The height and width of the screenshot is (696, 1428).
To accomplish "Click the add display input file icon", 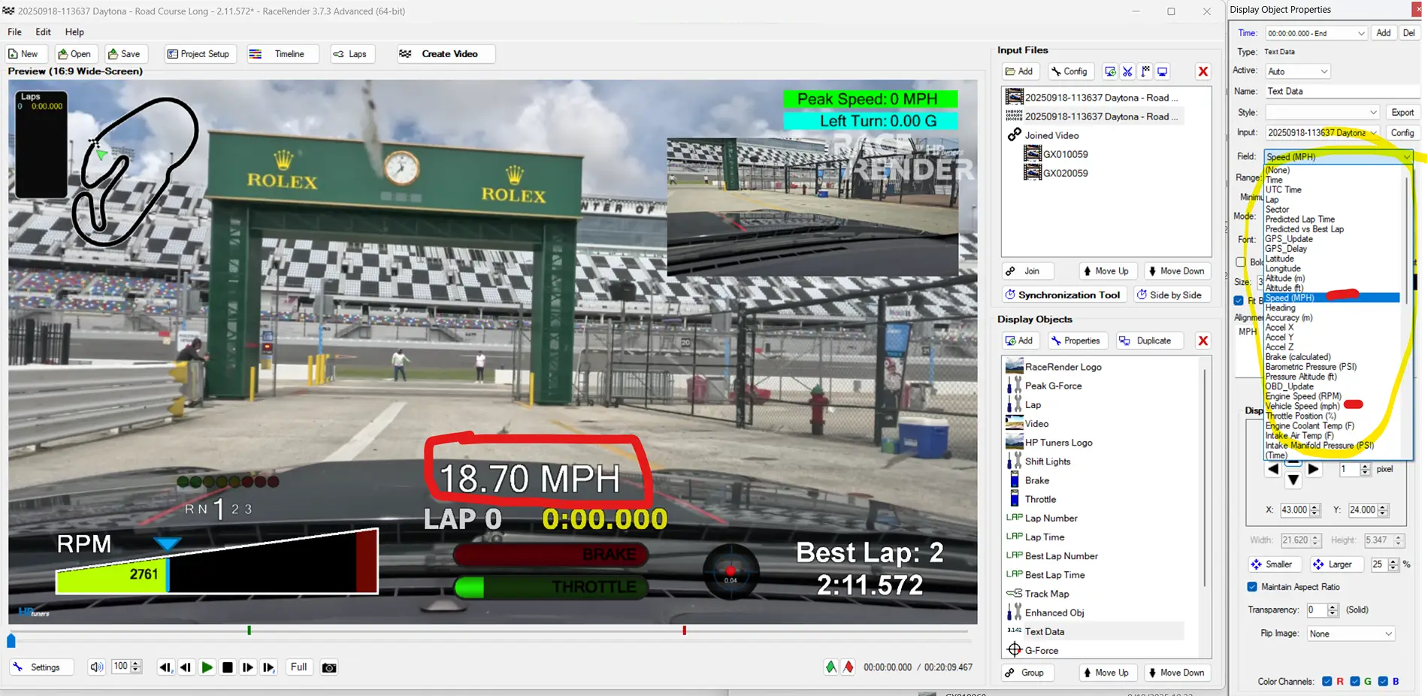I will point(1110,71).
